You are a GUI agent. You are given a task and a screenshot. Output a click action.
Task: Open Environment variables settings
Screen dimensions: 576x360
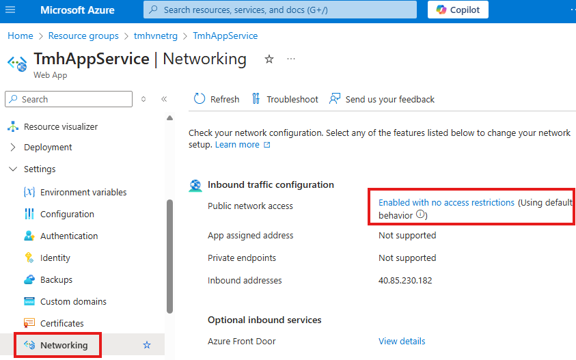tap(83, 192)
